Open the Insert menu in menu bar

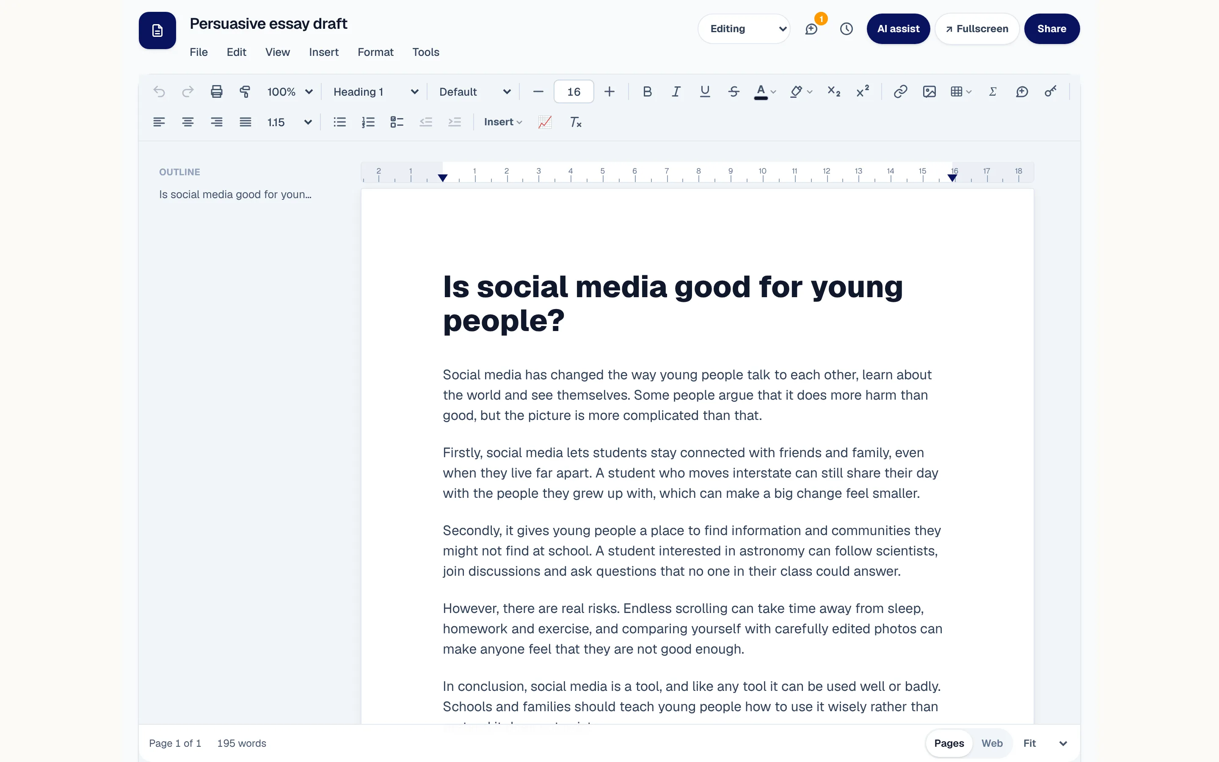point(323,52)
